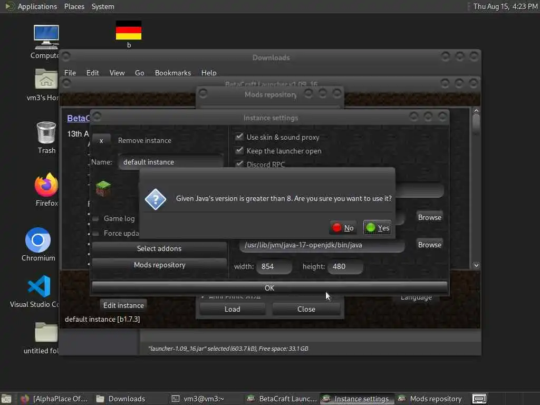
Task: Click the Java path input field
Action: pos(322,245)
